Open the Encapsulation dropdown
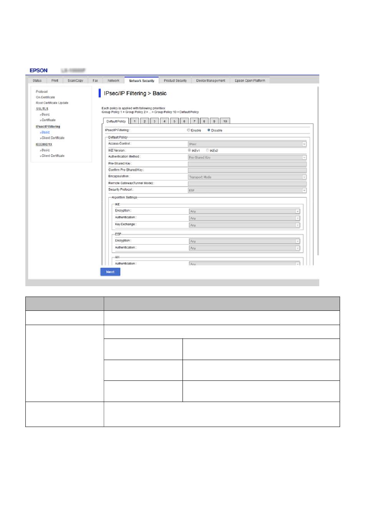 [247, 177]
